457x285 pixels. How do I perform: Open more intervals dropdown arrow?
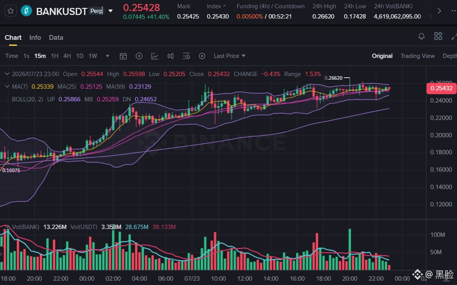click(x=108, y=56)
